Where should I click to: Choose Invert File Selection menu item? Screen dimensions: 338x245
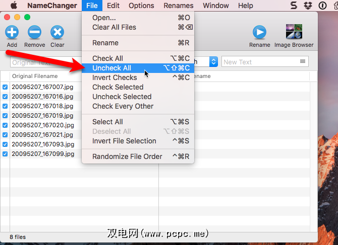point(138,141)
